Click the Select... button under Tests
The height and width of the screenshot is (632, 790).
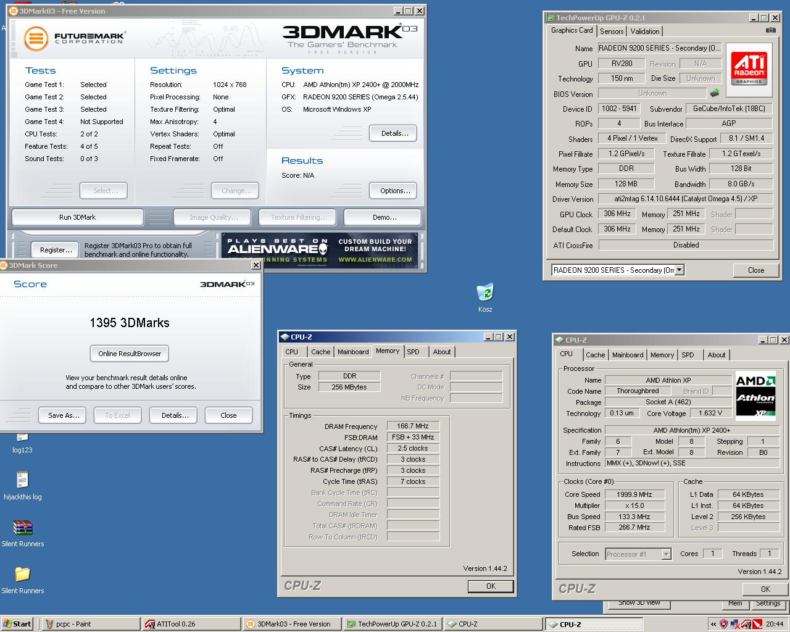coord(104,191)
